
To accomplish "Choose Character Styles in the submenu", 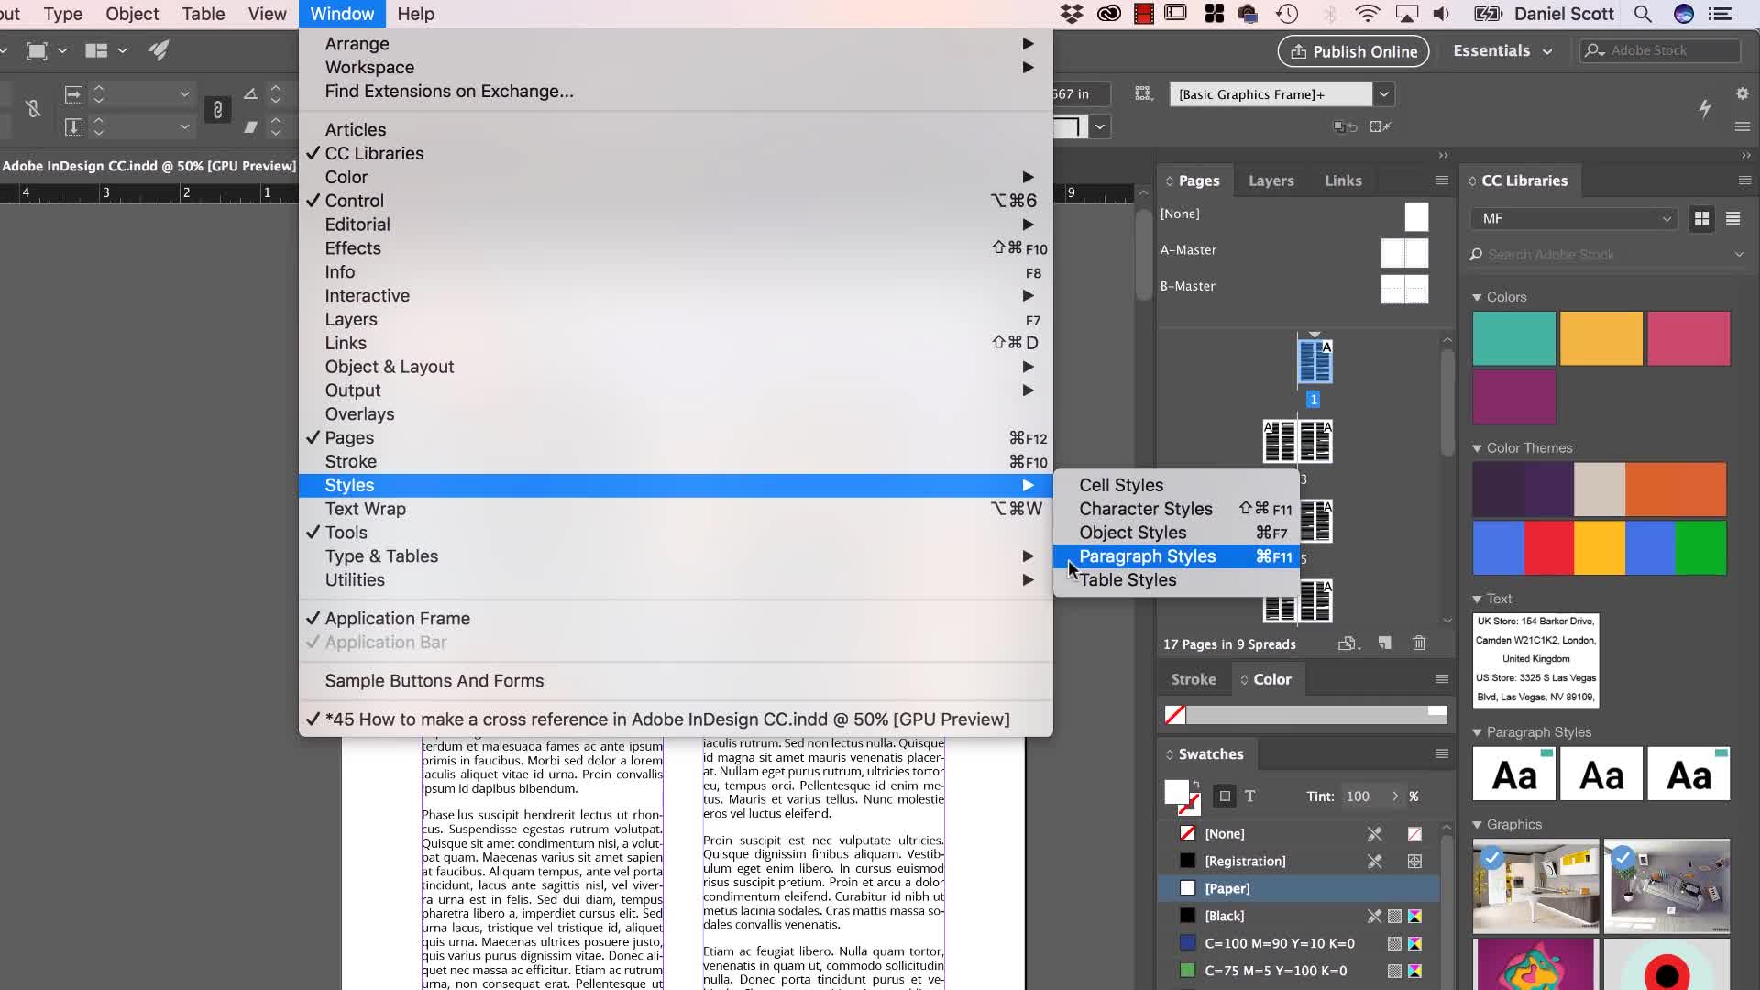I will 1176,509.
